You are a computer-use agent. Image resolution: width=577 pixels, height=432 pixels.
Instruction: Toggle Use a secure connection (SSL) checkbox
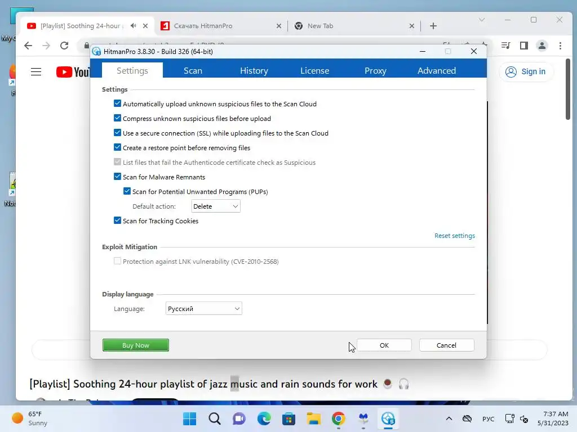pos(117,133)
